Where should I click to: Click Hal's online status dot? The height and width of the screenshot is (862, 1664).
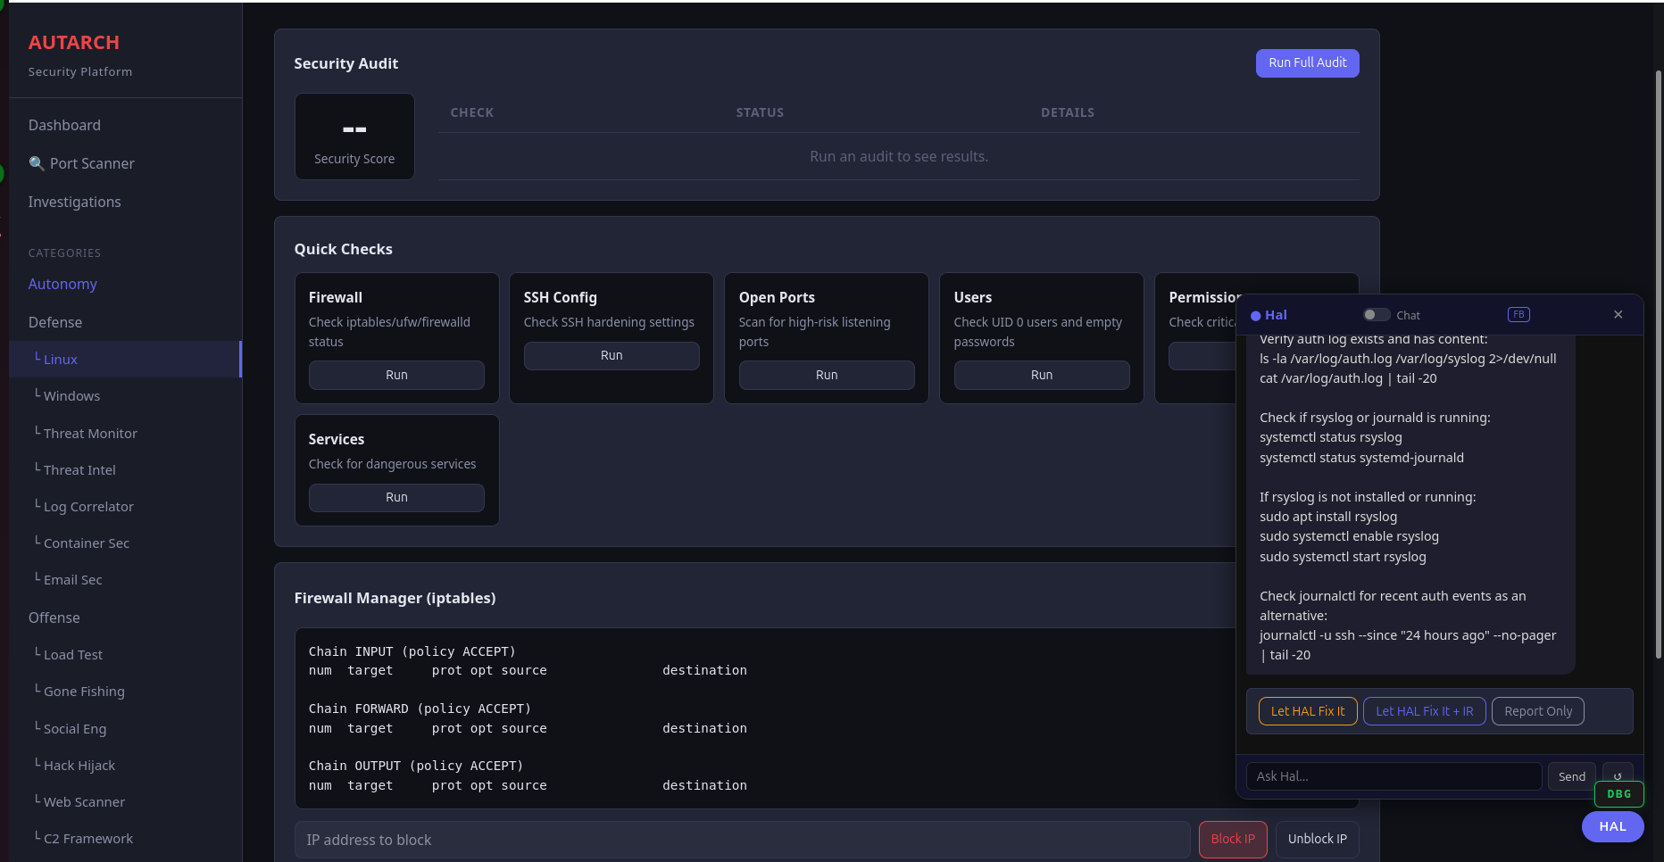coord(1256,314)
